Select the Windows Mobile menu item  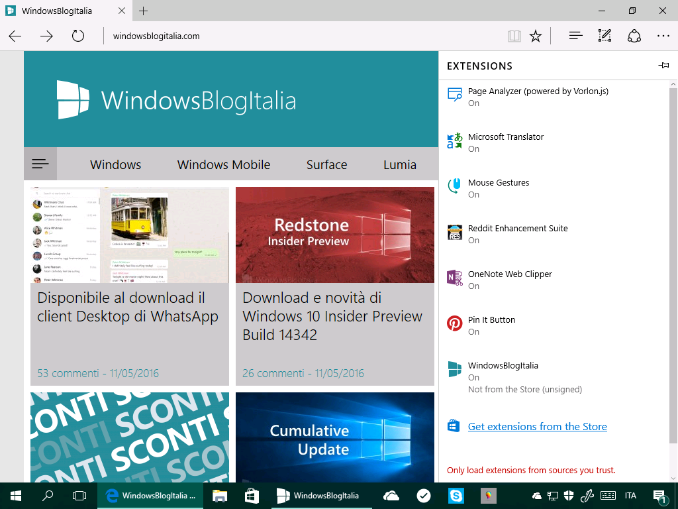pos(224,165)
